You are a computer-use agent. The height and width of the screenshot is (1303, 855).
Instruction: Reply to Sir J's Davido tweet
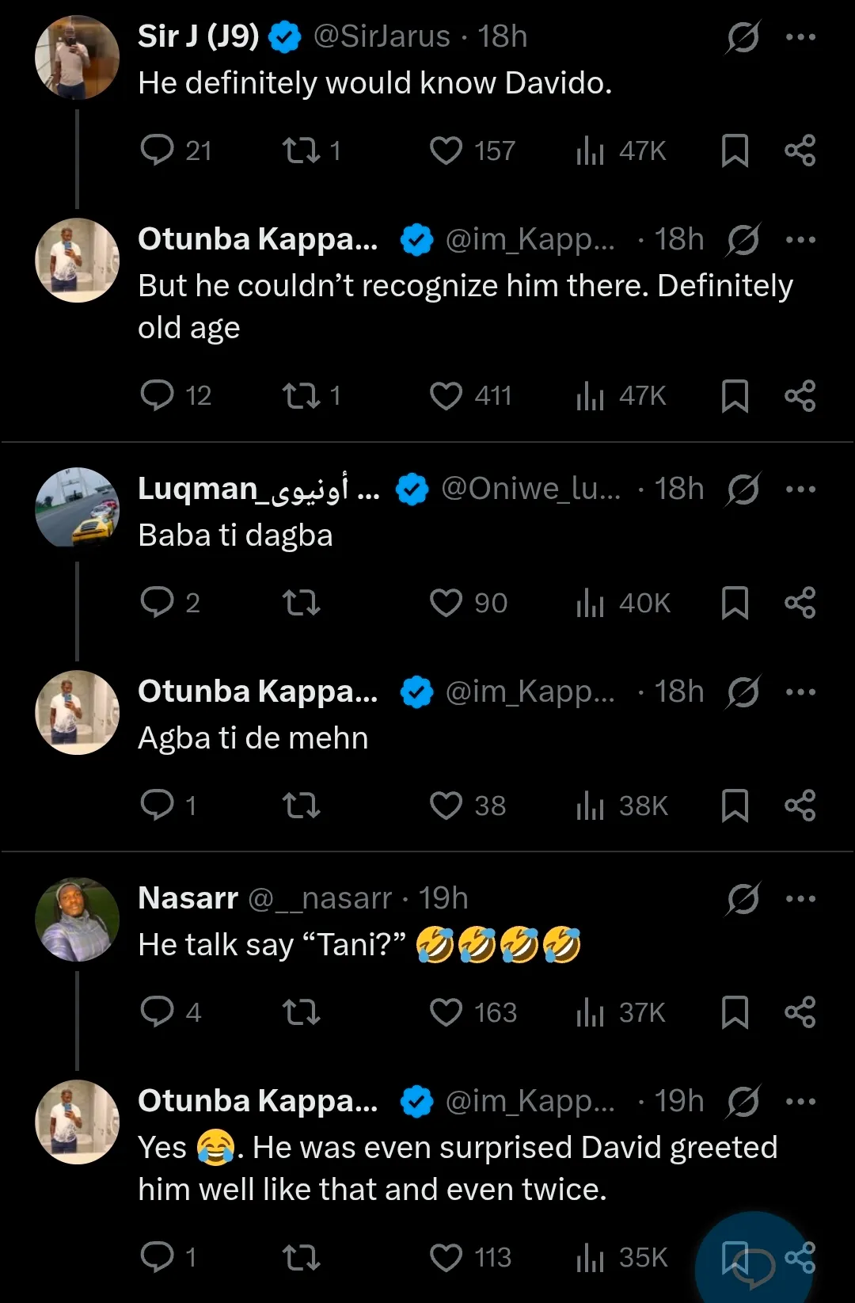(157, 150)
